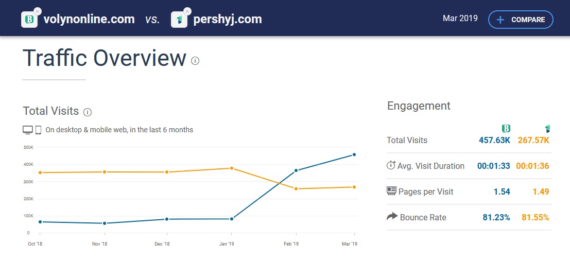Click the Bounce Rate arrow icon

[x=392, y=217]
